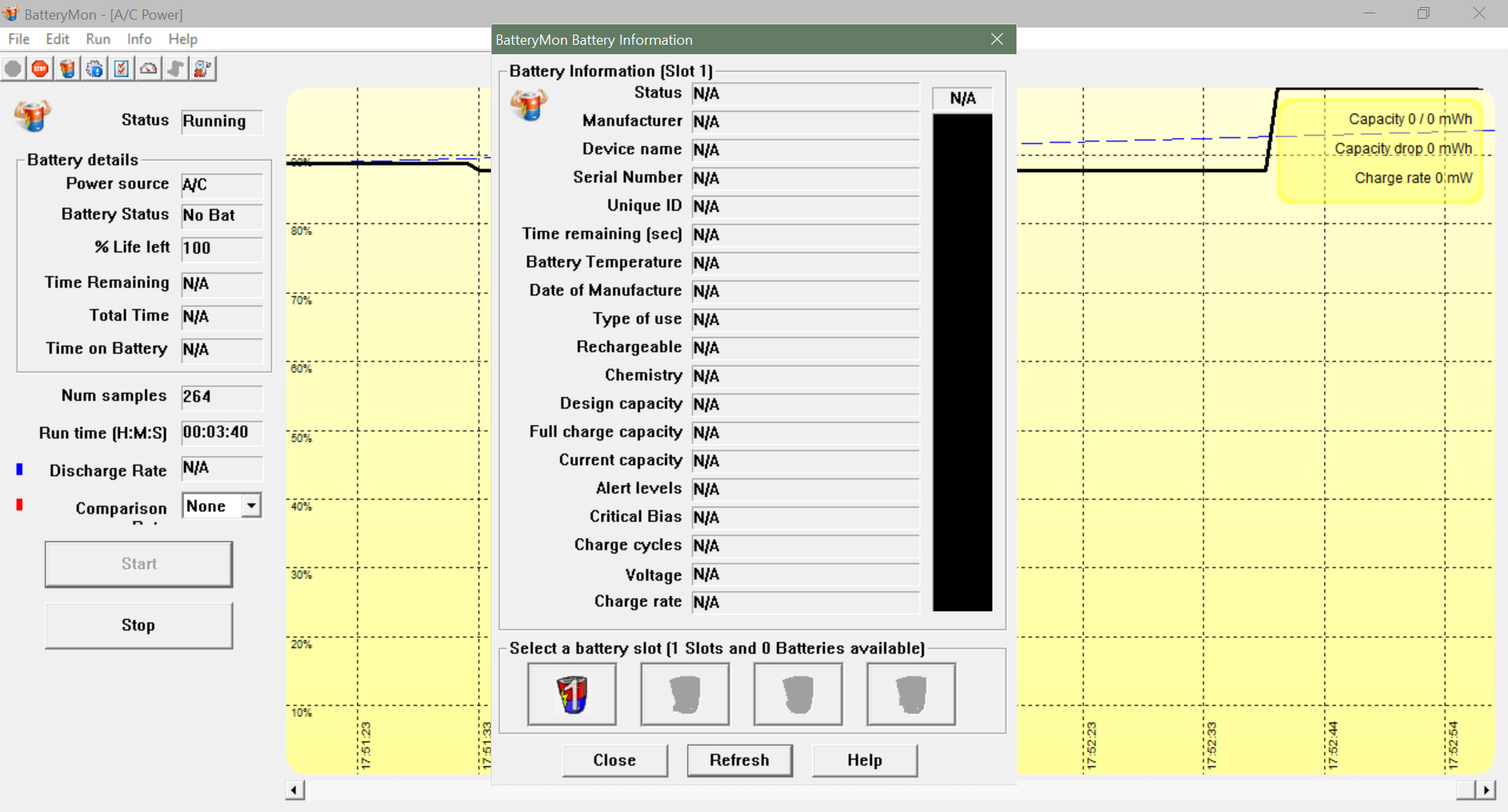Click the Charge rate N/A field in dialog
This screenshot has height=812, width=1508.
point(805,602)
